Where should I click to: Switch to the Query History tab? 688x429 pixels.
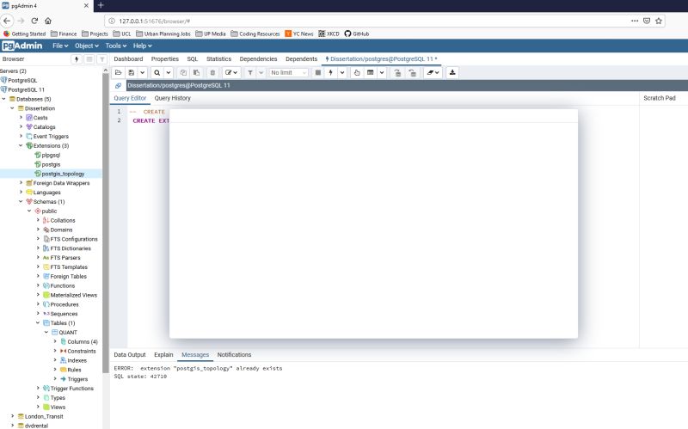pyautogui.click(x=173, y=98)
